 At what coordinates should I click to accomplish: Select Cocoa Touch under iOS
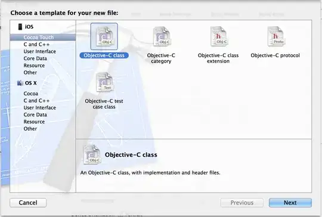click(43, 38)
